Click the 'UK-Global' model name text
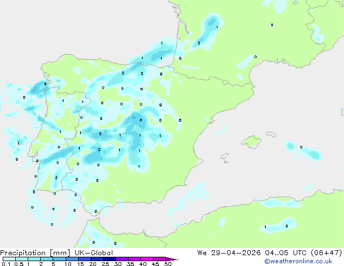The width and height of the screenshot is (344, 266). pyautogui.click(x=94, y=253)
